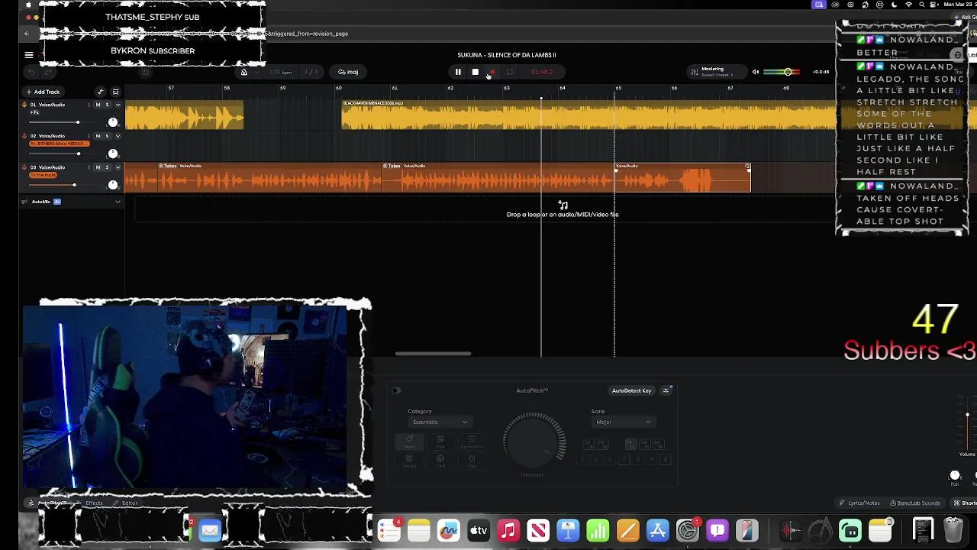Click the AutoPitch amount knob
The height and width of the screenshot is (550, 977).
coord(534,441)
